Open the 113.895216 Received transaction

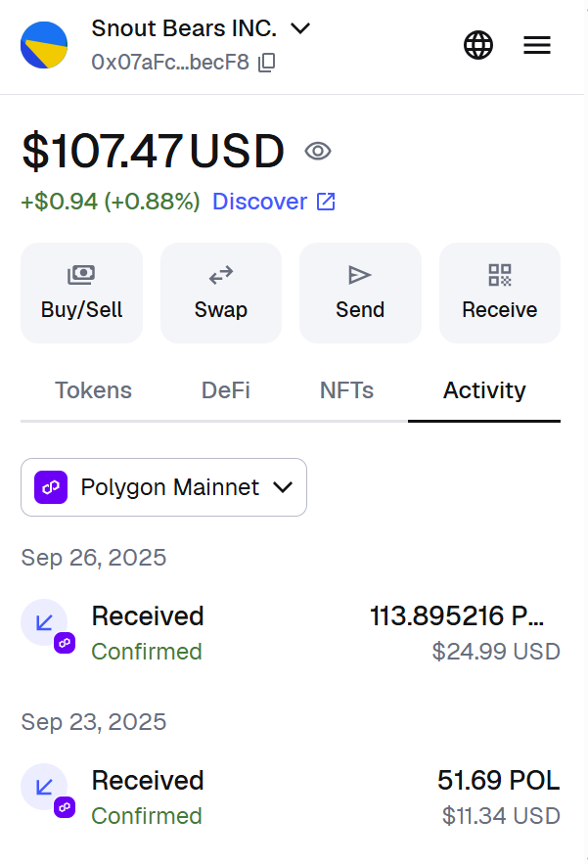coord(291,634)
